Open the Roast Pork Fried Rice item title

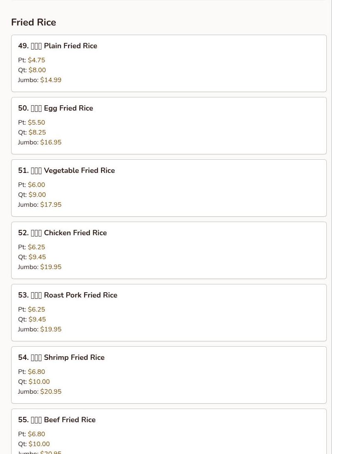click(x=68, y=295)
